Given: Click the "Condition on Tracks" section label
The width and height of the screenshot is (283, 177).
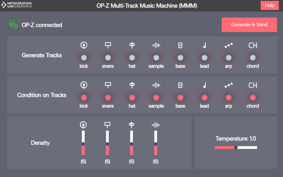Looking at the screenshot, I should point(42,95).
